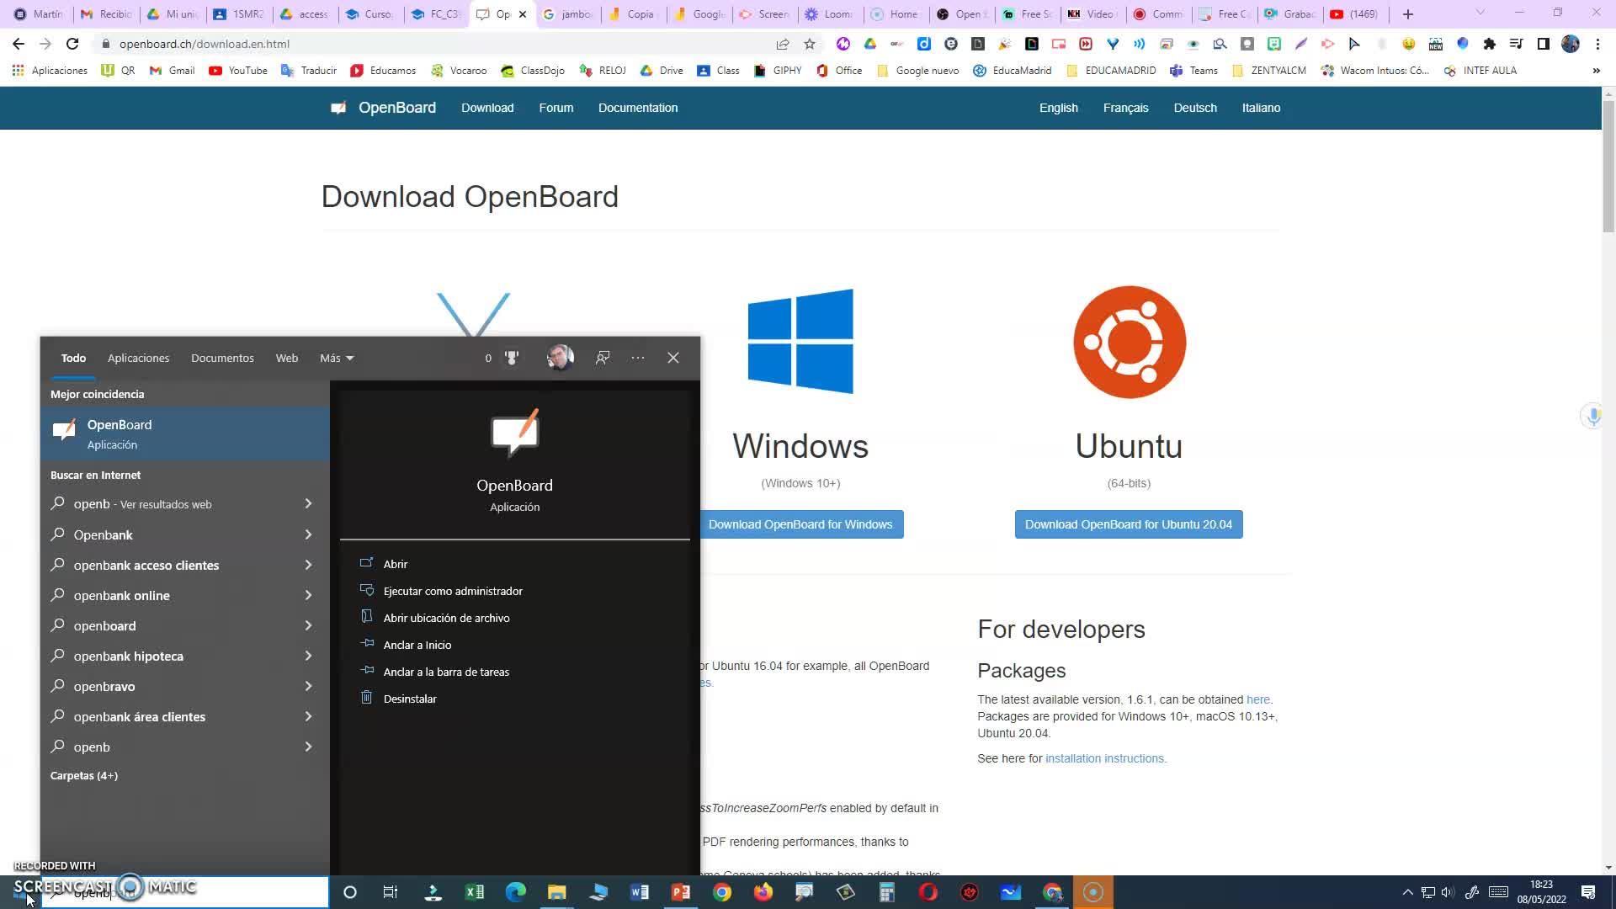Expand the openbravo suggestion arrow
Screen dimensions: 1616x909
coord(308,686)
